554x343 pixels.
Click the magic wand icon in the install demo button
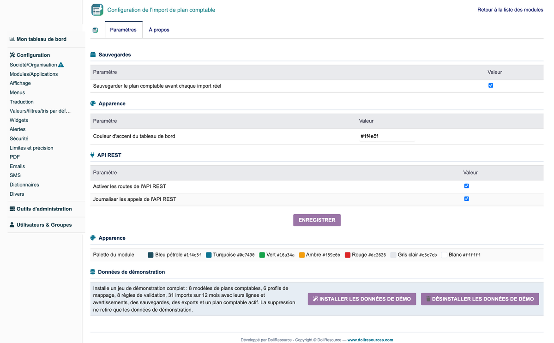point(316,299)
